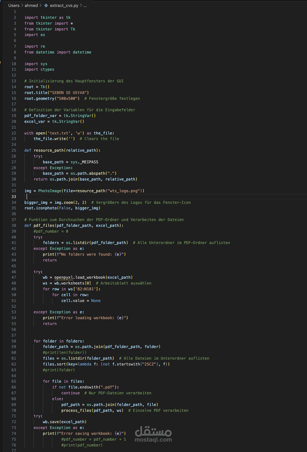
Task: Click 'from tkinter import *' line
Action: click(49, 23)
